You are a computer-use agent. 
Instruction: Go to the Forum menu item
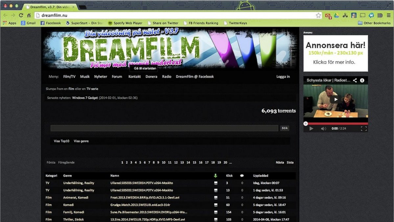pyautogui.click(x=117, y=77)
